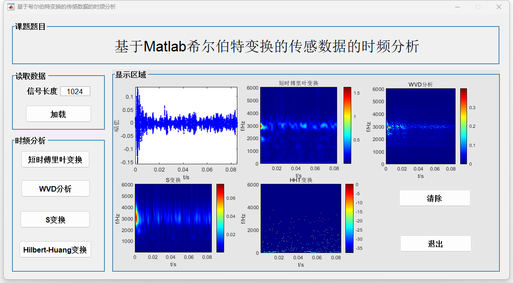
Task: Click the 显示区域 panel title
Action: [131, 75]
